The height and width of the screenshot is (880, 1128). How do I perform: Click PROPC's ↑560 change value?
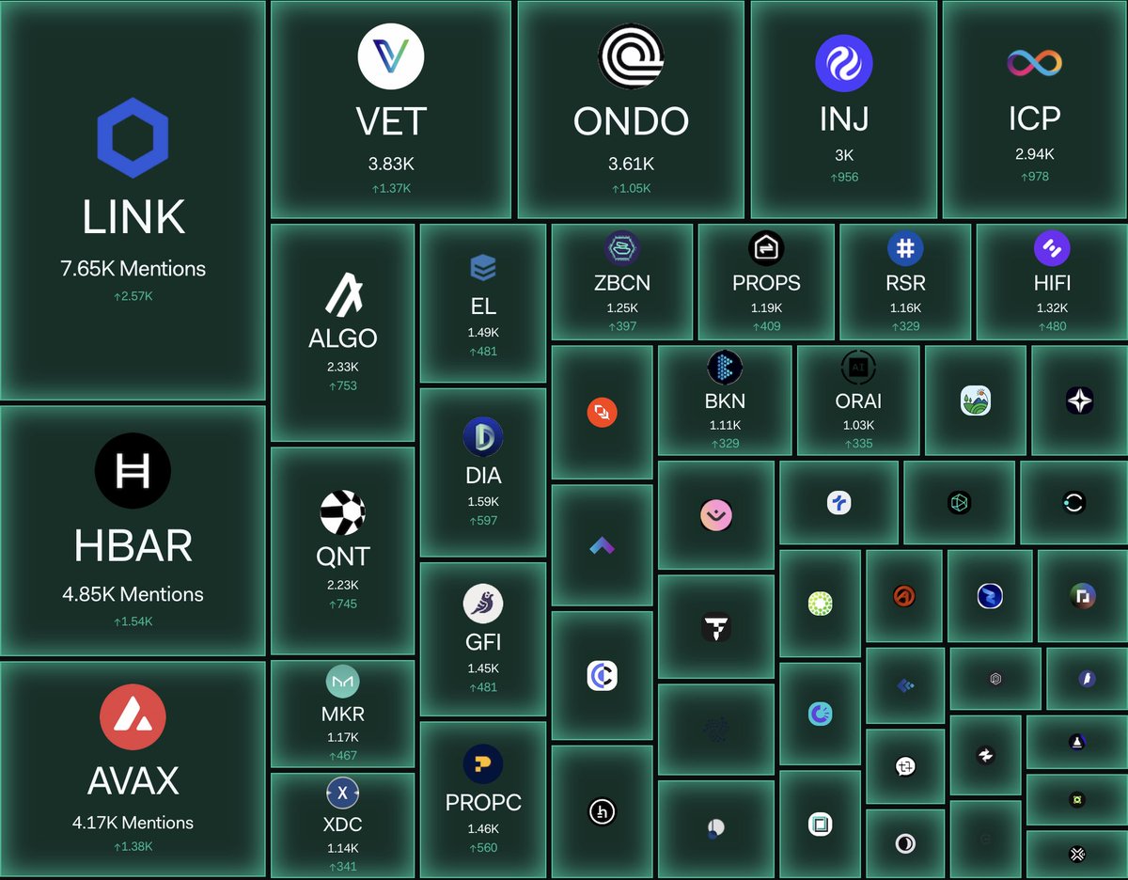[x=483, y=848]
